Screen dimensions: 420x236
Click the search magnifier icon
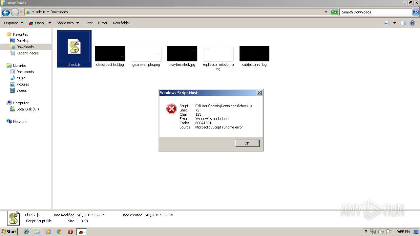(415, 12)
